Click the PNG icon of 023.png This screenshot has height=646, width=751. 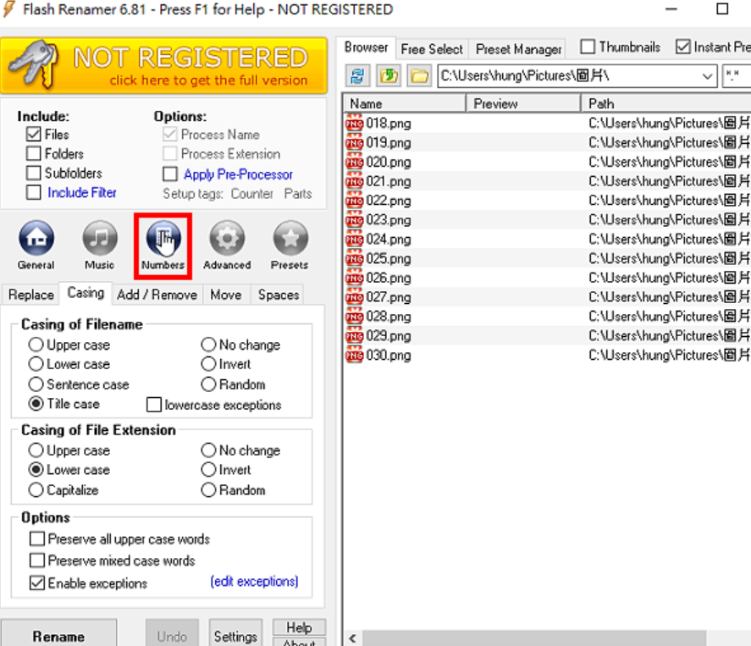pos(355,220)
